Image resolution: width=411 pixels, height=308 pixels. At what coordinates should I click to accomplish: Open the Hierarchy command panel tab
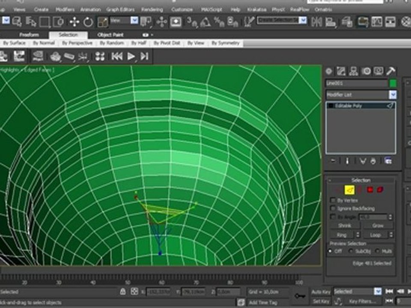tap(354, 71)
